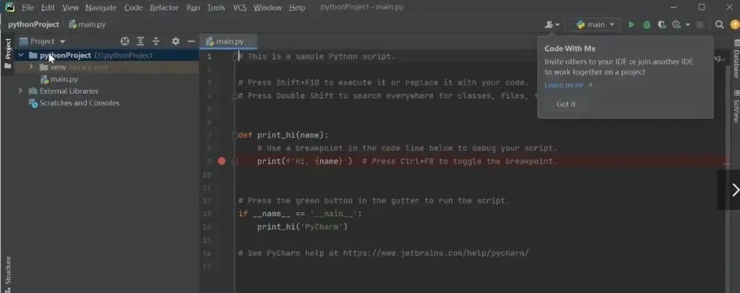Click Python file icon beside main.py in tree

[45, 79]
